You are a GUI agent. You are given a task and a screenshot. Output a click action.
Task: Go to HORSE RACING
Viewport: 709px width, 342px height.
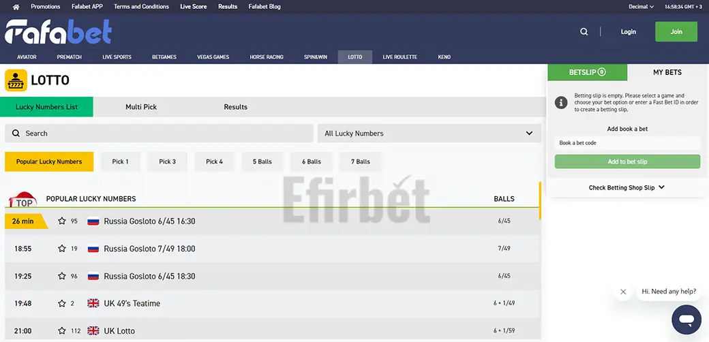point(267,57)
